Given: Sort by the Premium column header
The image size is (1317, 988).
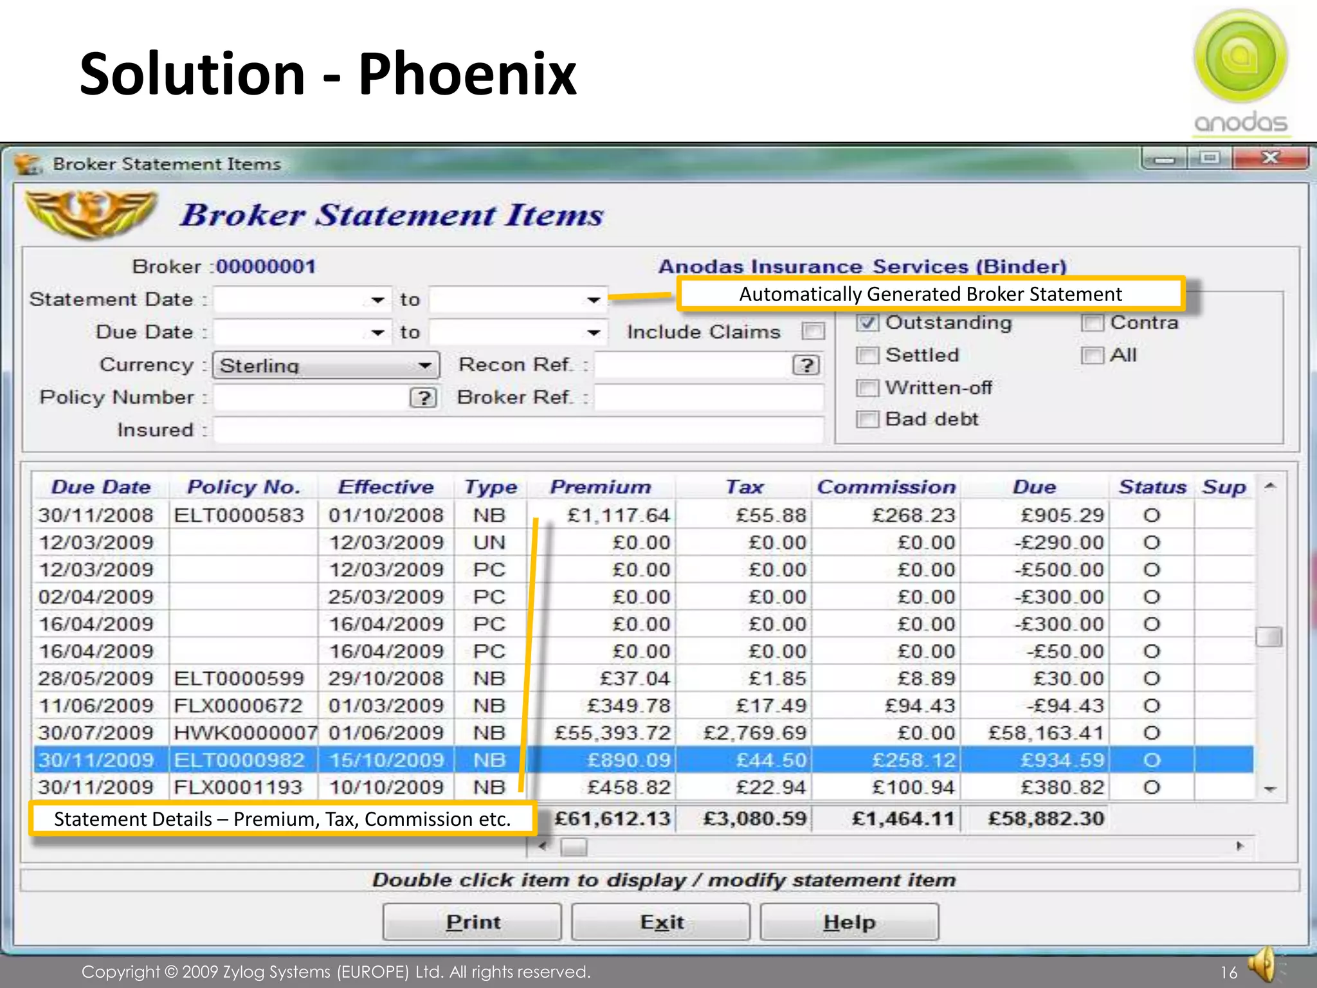Looking at the screenshot, I should (601, 487).
